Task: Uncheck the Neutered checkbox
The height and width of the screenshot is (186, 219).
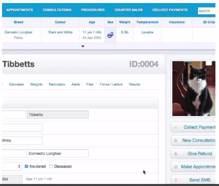Action: (26, 166)
